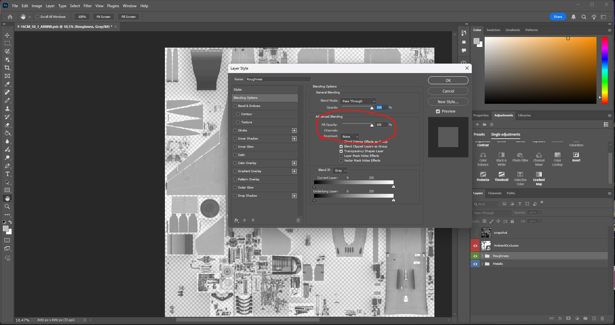Click Current Layer white blend slider handle
The width and height of the screenshot is (615, 325).
tap(393, 187)
